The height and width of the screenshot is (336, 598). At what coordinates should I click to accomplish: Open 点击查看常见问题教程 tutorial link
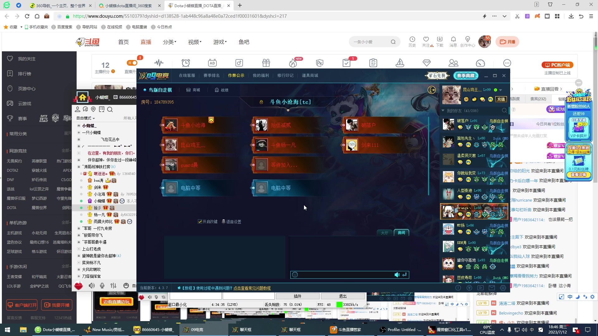[252, 288]
